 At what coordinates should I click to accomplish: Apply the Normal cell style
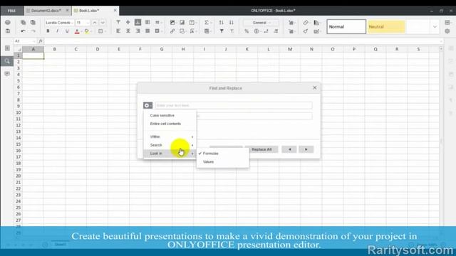click(x=346, y=27)
